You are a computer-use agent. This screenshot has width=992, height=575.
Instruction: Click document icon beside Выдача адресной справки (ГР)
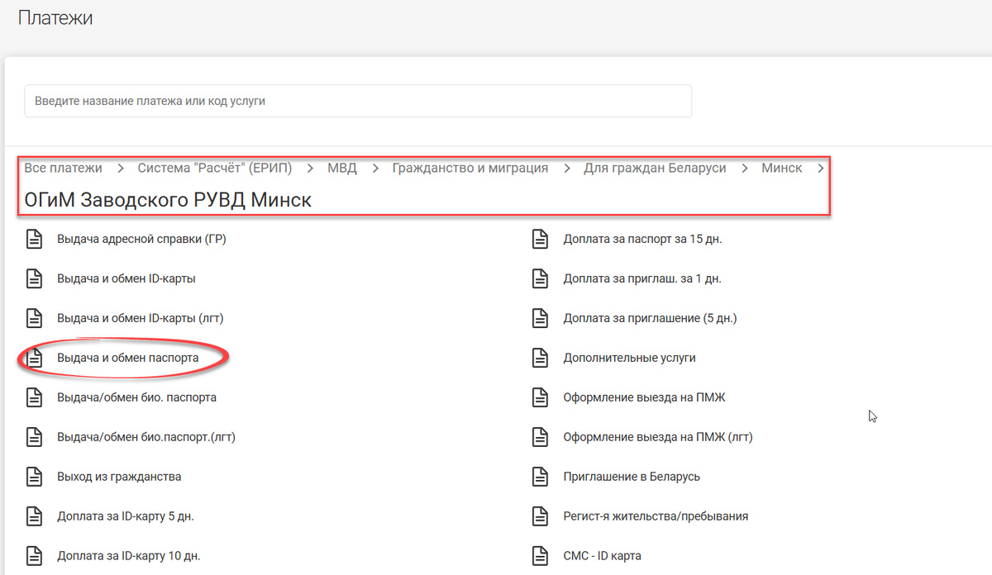tap(34, 240)
